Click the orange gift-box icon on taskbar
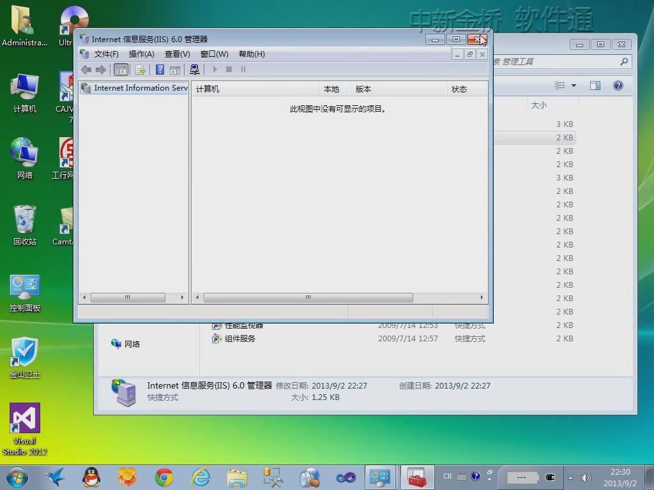The width and height of the screenshot is (654, 490). tap(127, 477)
